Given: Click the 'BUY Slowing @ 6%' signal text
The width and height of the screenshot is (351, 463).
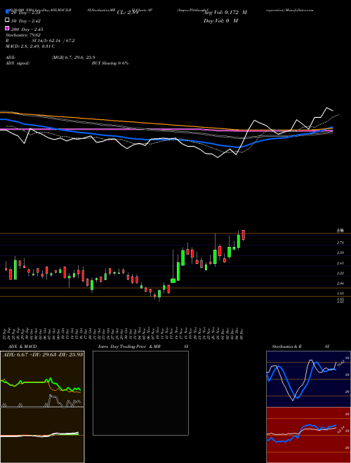Looking at the screenshot, I should click(x=110, y=63).
